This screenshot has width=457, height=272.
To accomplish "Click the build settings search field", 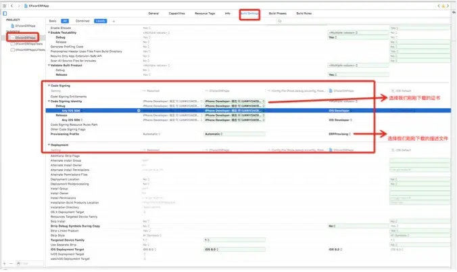I will pos(362,21).
